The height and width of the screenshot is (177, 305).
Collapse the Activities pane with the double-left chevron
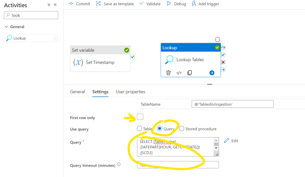coord(55,5)
